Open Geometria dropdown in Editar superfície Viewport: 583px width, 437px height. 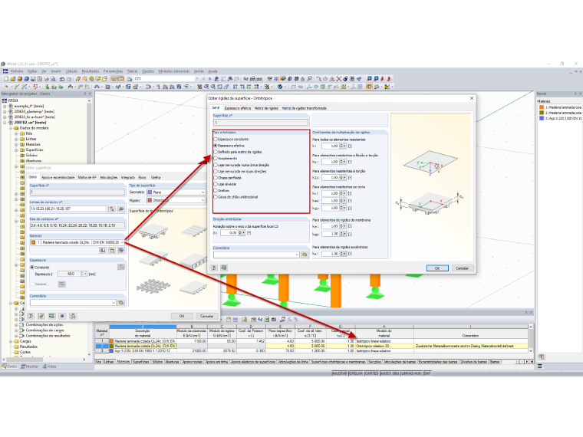click(x=203, y=192)
